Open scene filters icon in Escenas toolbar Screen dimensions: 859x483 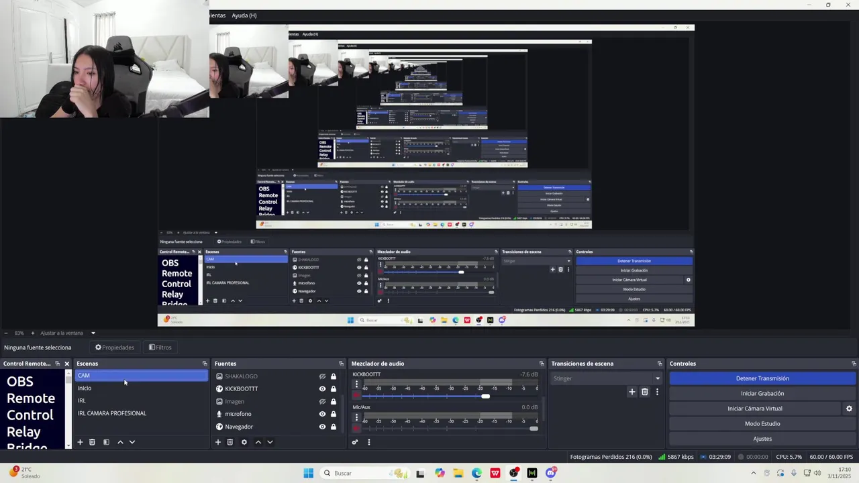106,442
